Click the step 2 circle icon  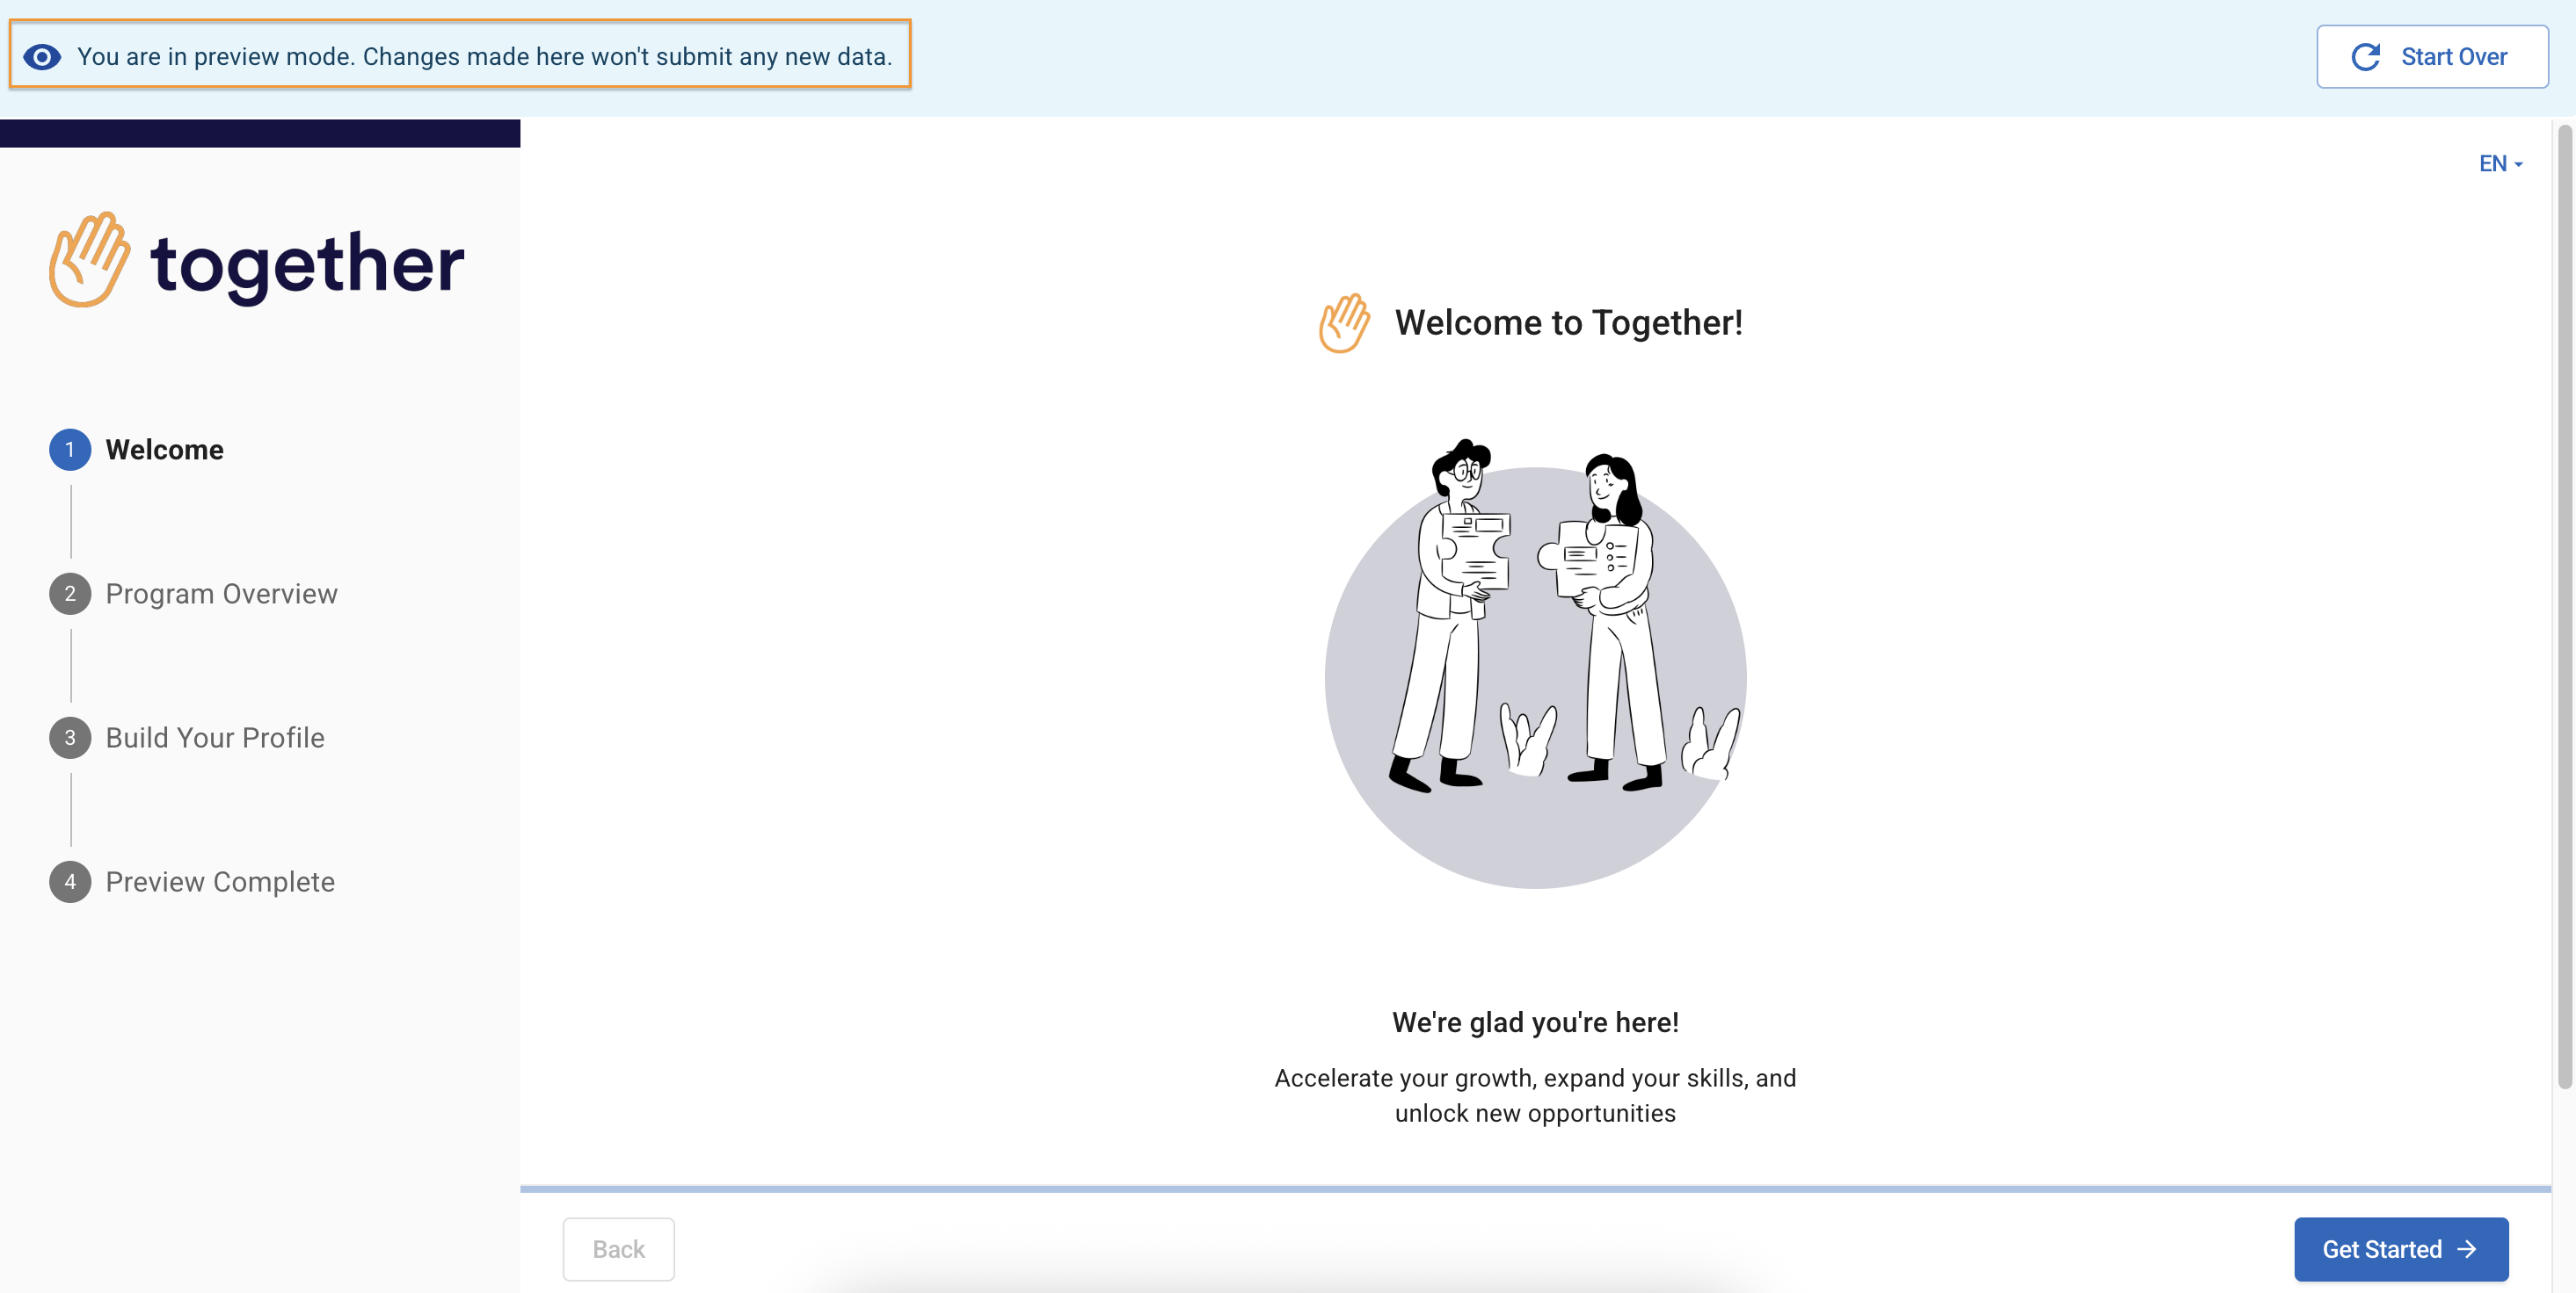(70, 594)
